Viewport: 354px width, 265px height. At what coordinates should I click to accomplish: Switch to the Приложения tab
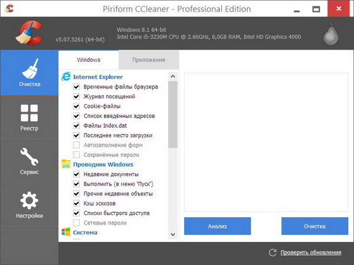pos(148,60)
